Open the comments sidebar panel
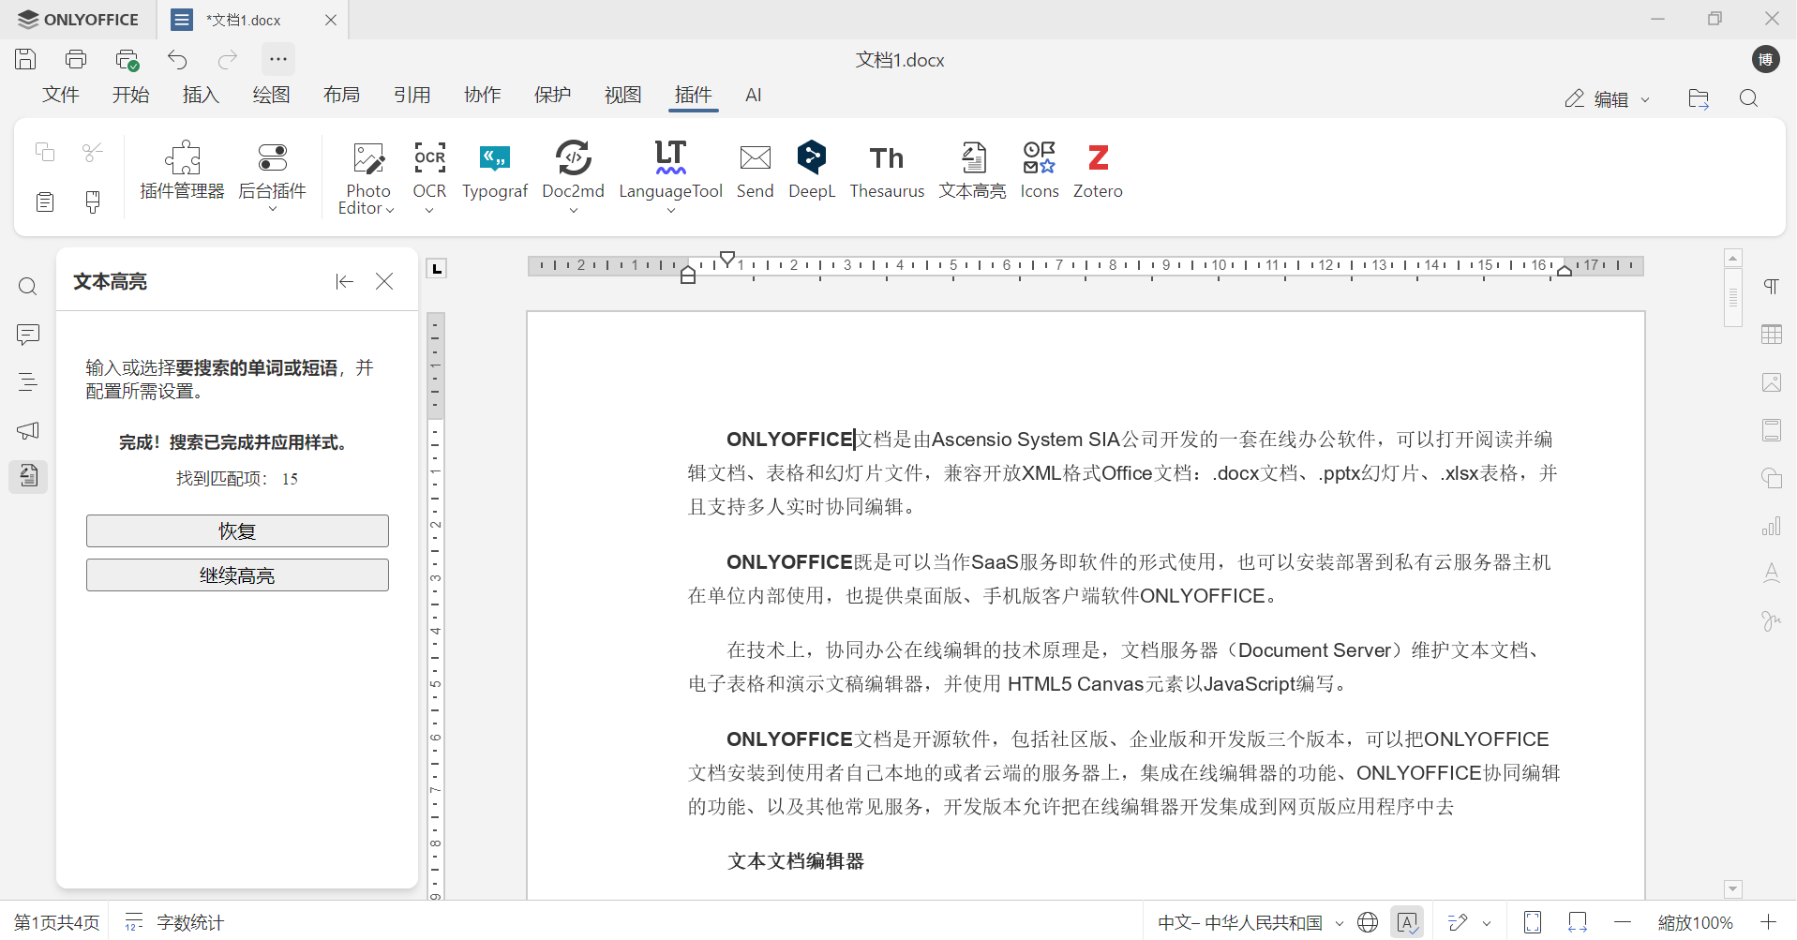The image size is (1797, 940). coord(28,335)
